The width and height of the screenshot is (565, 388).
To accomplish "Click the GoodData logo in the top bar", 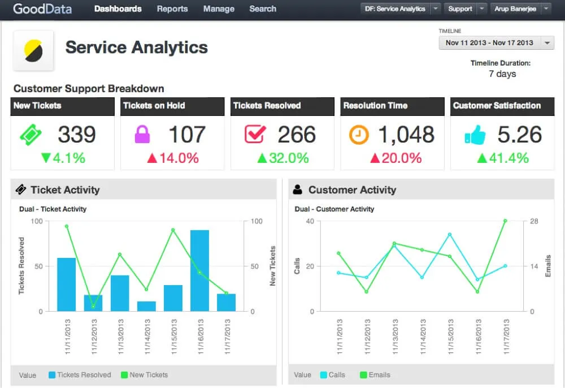I will pyautogui.click(x=42, y=9).
